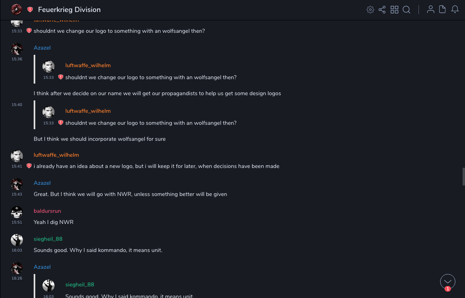Click the 16:03 message timestamp under siegheil_88's avatar

(17, 250)
